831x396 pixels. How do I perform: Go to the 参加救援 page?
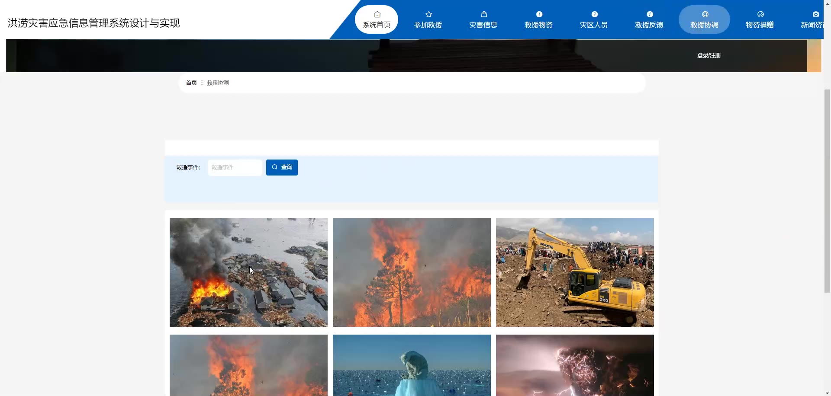click(x=428, y=19)
